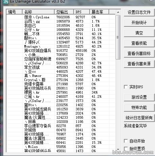Viewport: 155px width, 156px height.
Task: Click total output value 220256
Action: coord(62,105)
